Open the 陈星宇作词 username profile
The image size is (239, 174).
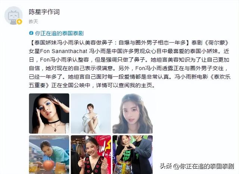tap(44, 12)
